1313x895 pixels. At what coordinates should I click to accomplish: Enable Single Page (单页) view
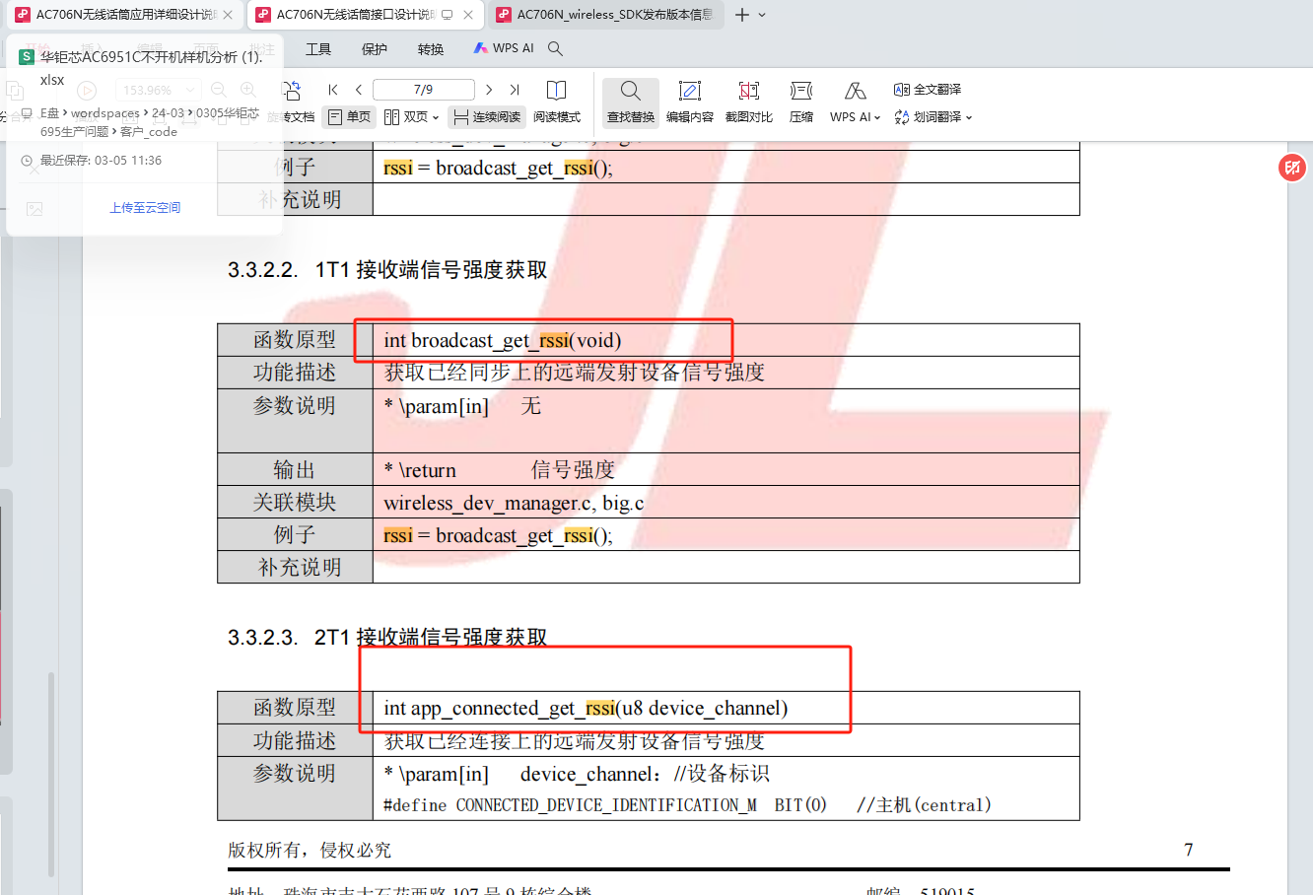(x=350, y=117)
